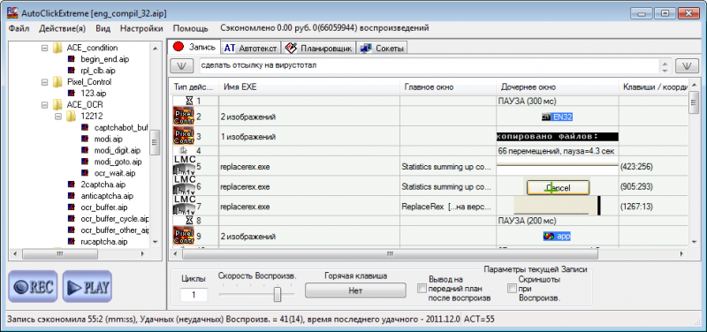The height and width of the screenshot is (332, 707).
Task: Click LMC mouse click icon in row 7
Action: (x=184, y=207)
